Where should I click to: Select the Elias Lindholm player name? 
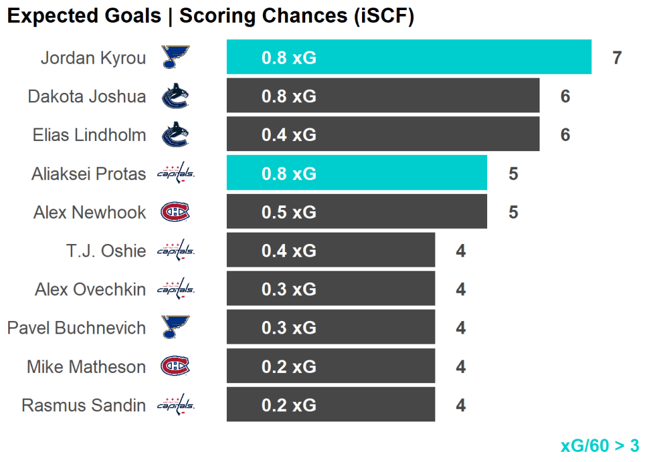89,135
